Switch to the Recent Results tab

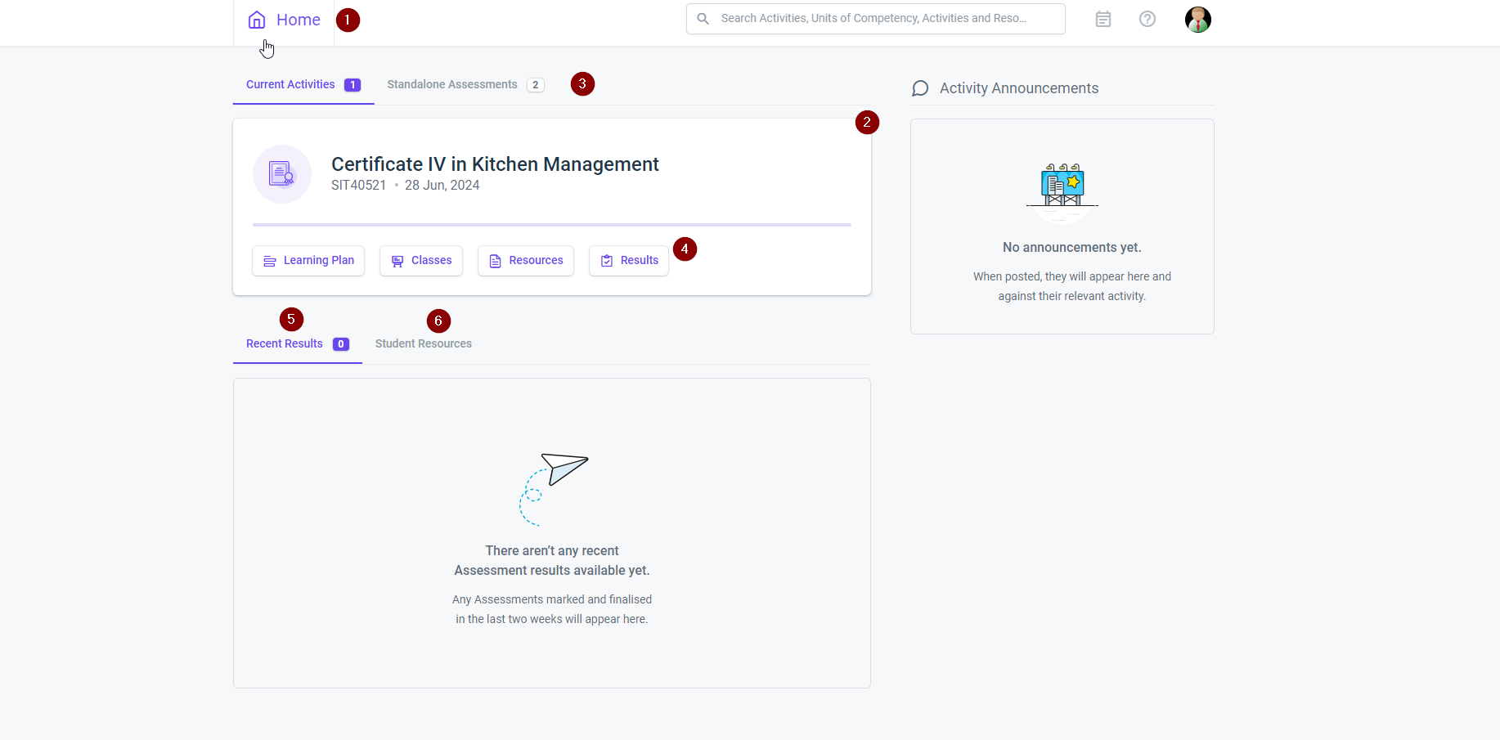point(283,343)
